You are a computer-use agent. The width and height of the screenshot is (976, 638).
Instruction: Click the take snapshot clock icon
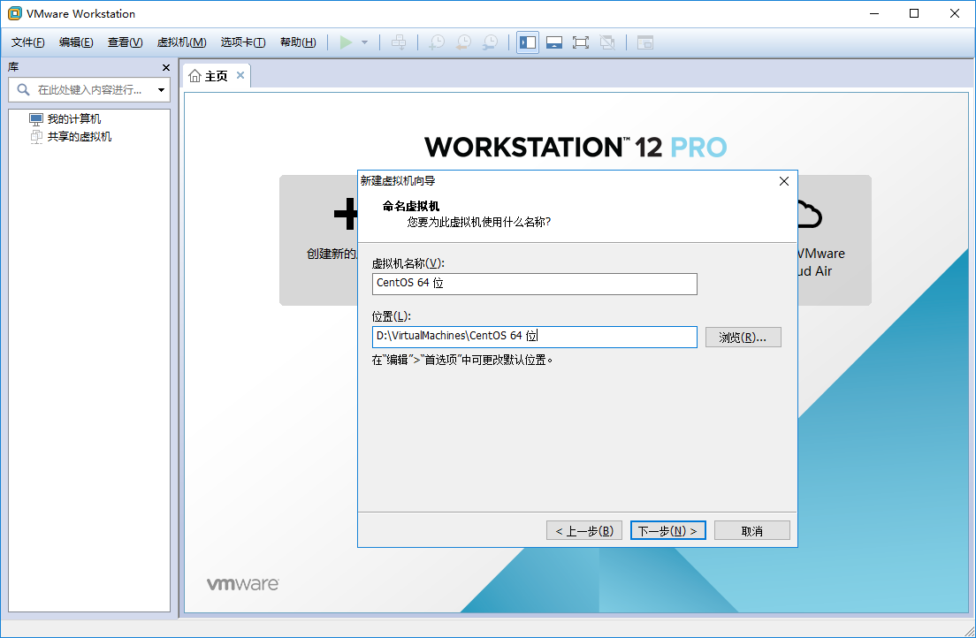click(437, 42)
